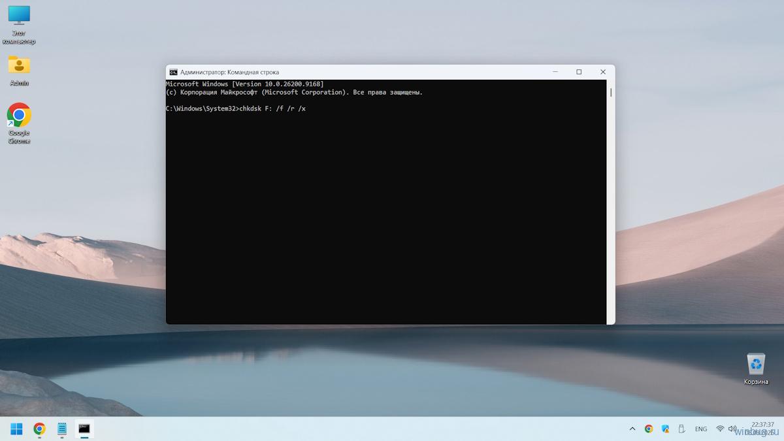Viewport: 784px width, 441px height.
Task: Click the safely remove USB tray icon
Action: (682, 429)
